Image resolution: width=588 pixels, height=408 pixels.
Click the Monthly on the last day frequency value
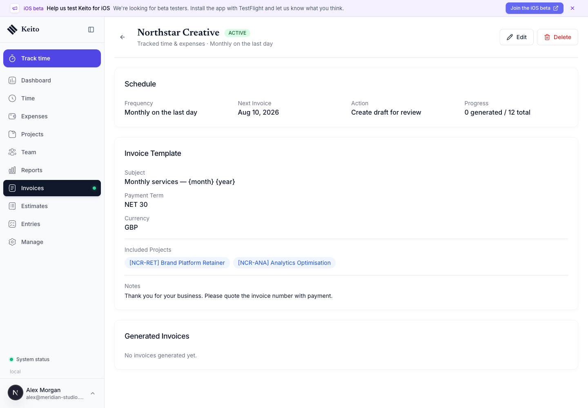[161, 112]
